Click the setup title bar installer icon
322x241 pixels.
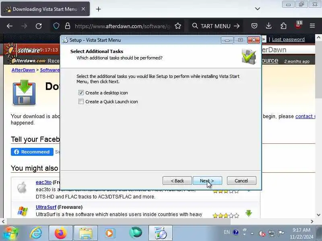[x=65, y=40]
